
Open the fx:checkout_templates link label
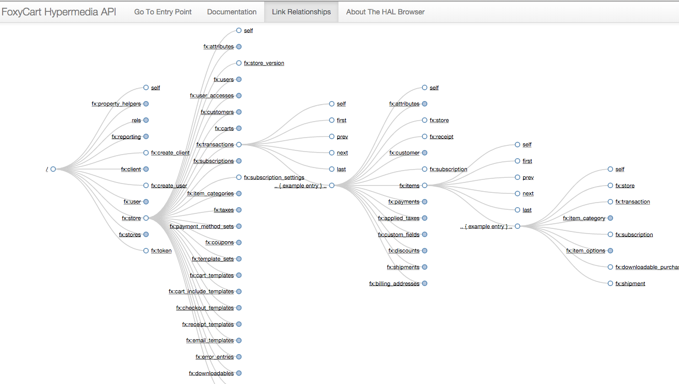[205, 308]
